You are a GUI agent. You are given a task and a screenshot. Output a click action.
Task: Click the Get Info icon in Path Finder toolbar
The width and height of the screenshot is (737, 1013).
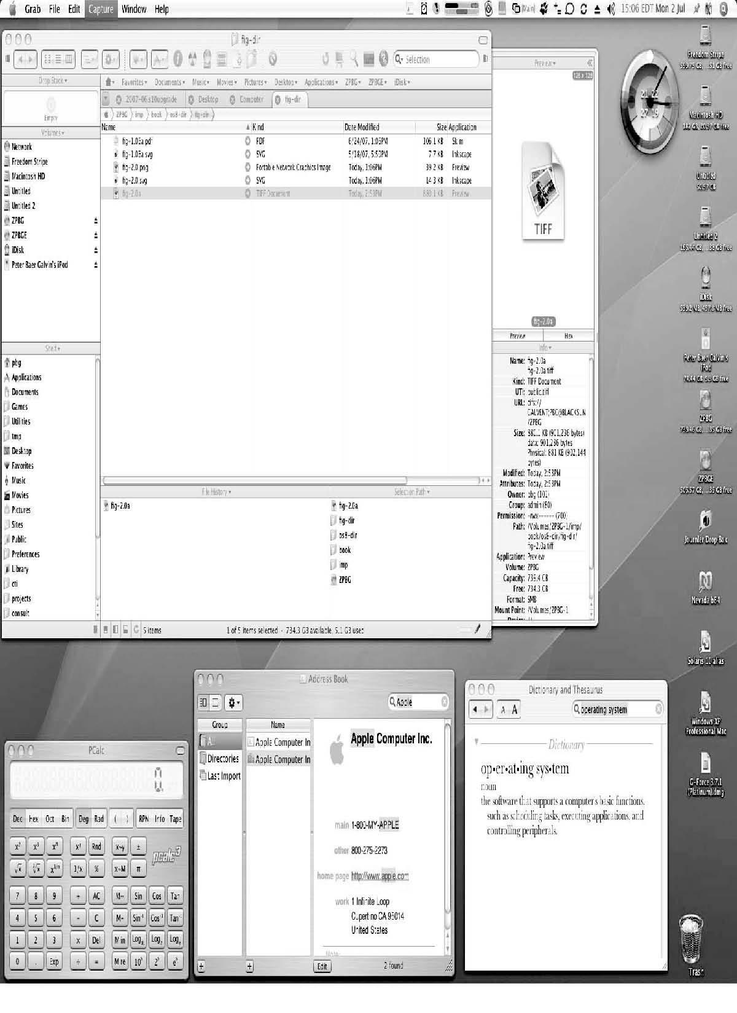(177, 59)
